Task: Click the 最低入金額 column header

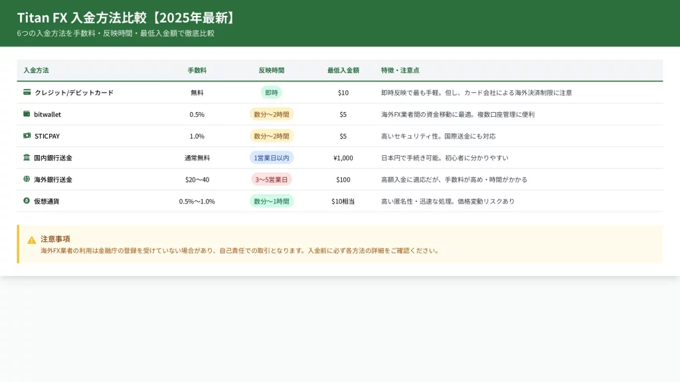Action: pyautogui.click(x=343, y=70)
